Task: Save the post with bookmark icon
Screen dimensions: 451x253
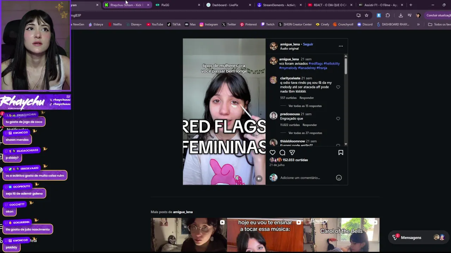Action: click(x=341, y=153)
